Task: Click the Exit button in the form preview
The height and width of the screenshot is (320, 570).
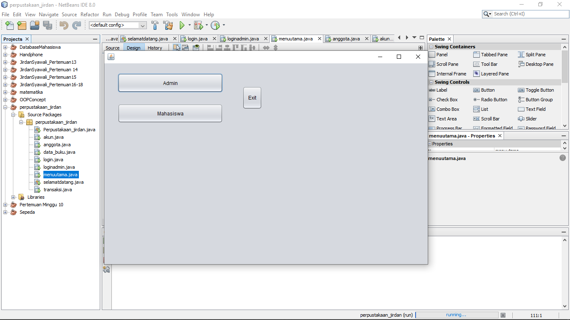Action: click(252, 97)
